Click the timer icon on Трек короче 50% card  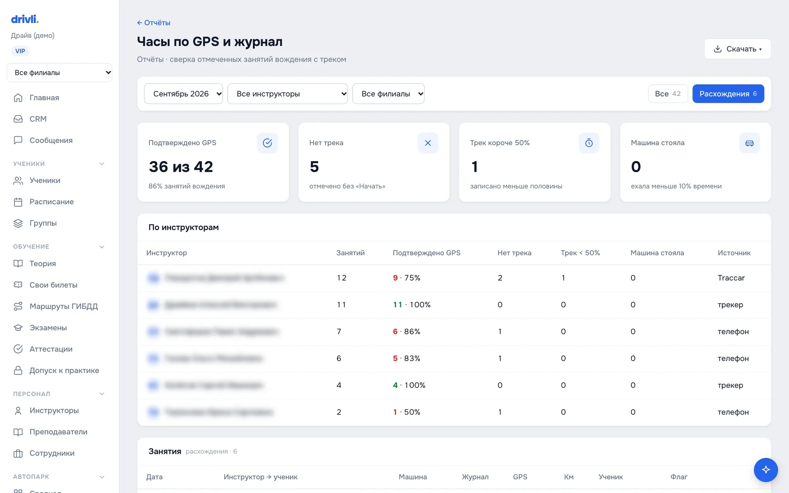click(x=589, y=143)
